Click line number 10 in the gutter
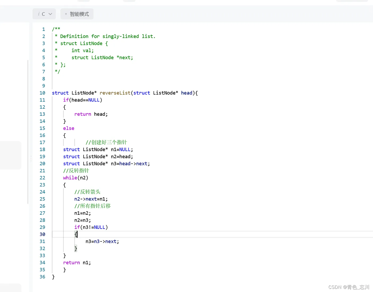Screen dimensions: 373x292 coord(42,93)
